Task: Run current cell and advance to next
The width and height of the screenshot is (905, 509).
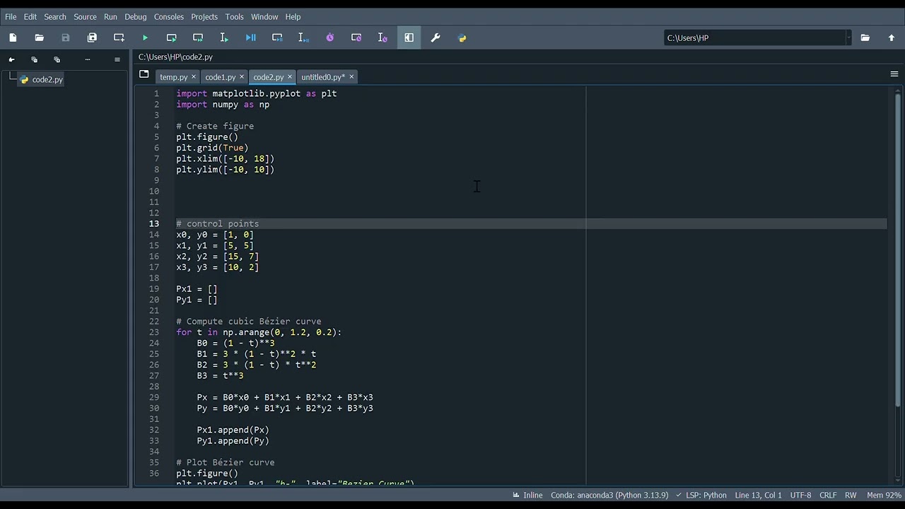Action: coord(198,37)
